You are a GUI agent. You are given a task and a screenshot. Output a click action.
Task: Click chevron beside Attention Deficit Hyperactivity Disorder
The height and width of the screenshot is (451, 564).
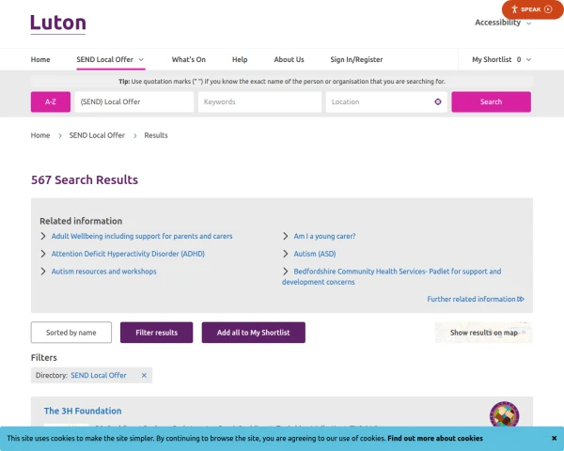pos(43,254)
